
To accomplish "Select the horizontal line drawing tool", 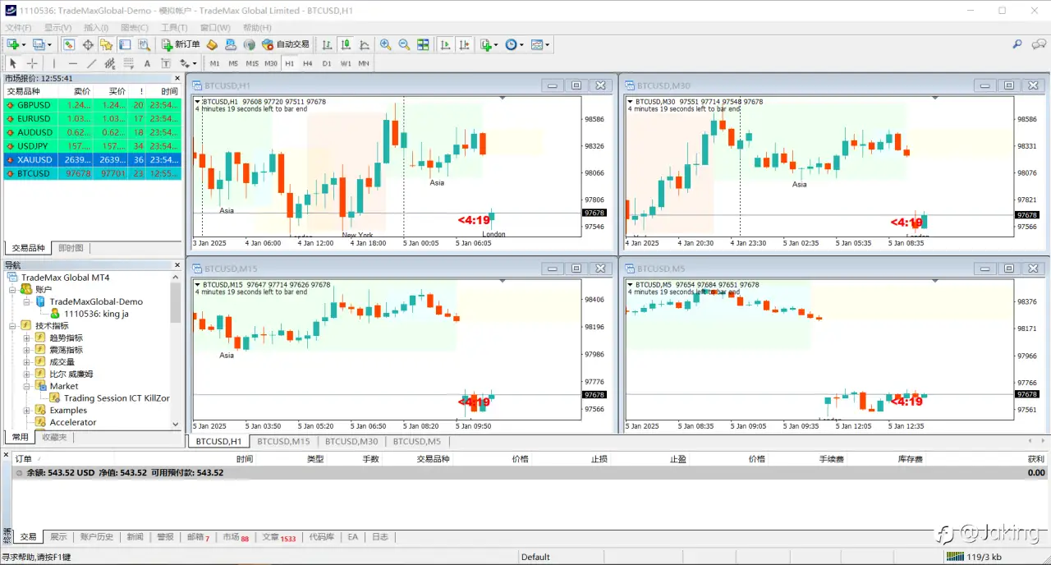I will pos(73,63).
